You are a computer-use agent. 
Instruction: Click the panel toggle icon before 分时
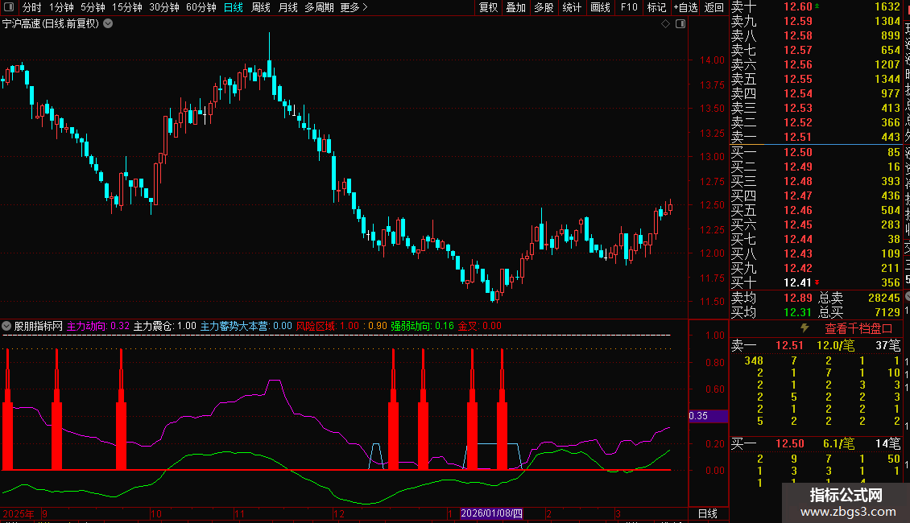(10, 7)
